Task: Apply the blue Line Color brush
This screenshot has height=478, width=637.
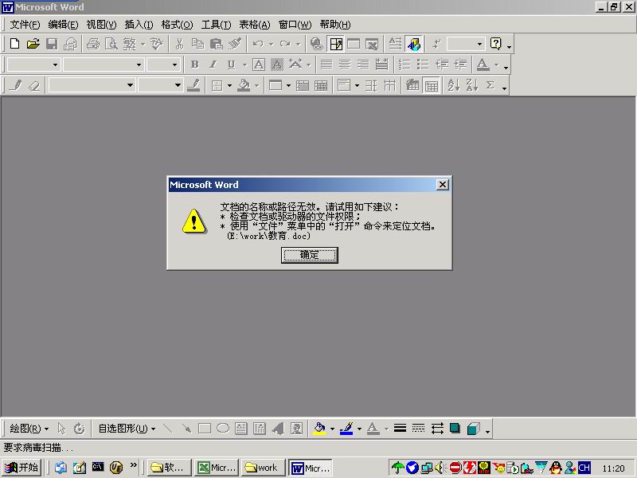Action: tap(346, 429)
